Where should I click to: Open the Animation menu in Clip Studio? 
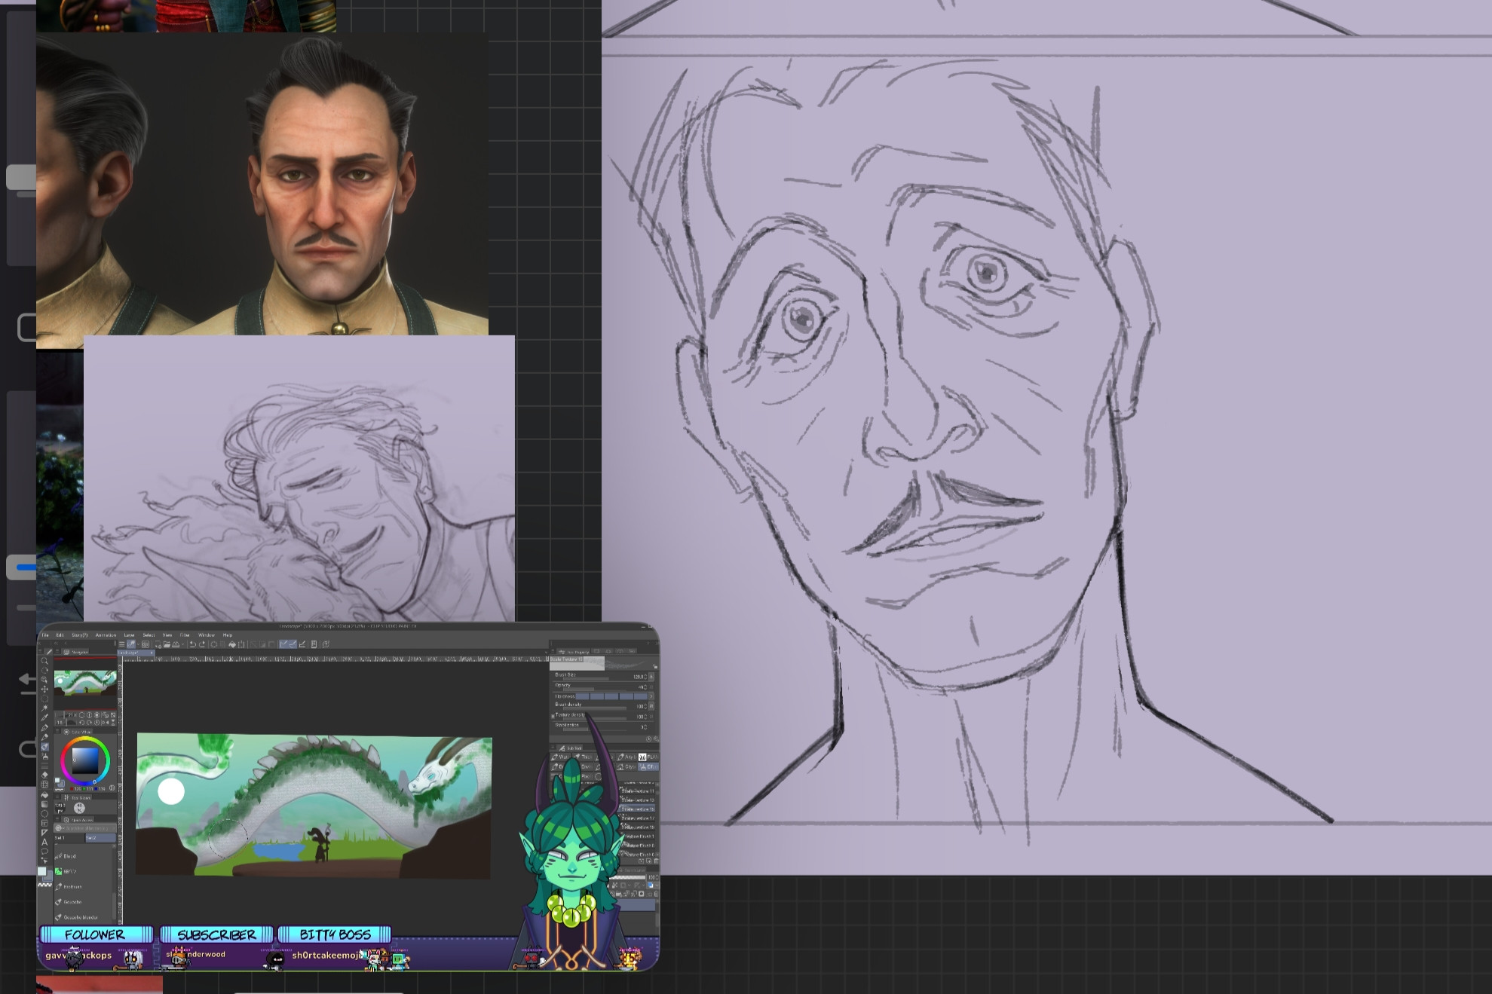click(106, 635)
